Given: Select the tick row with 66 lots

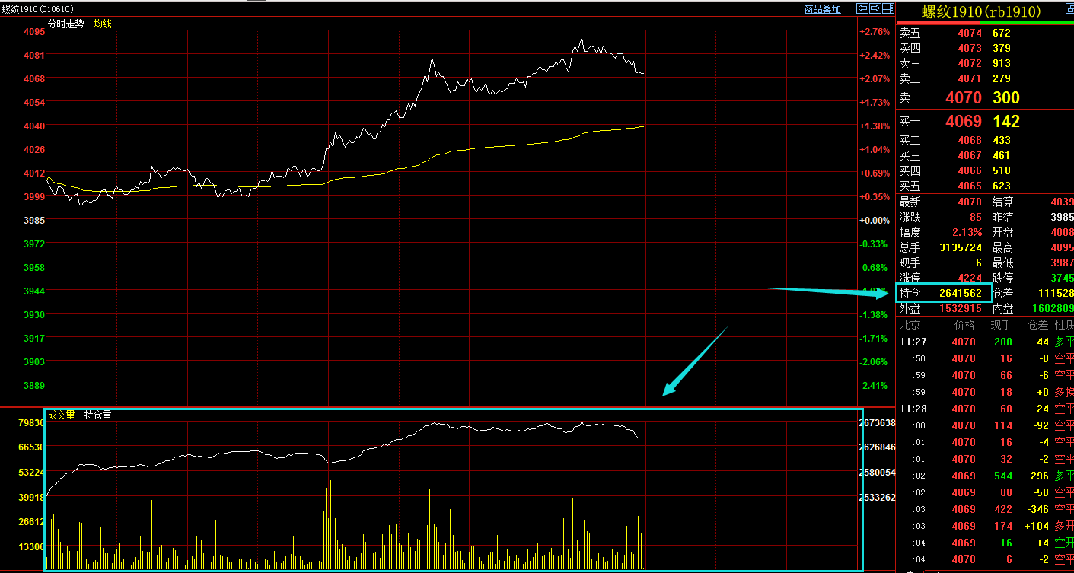Looking at the screenshot, I should coord(985,375).
